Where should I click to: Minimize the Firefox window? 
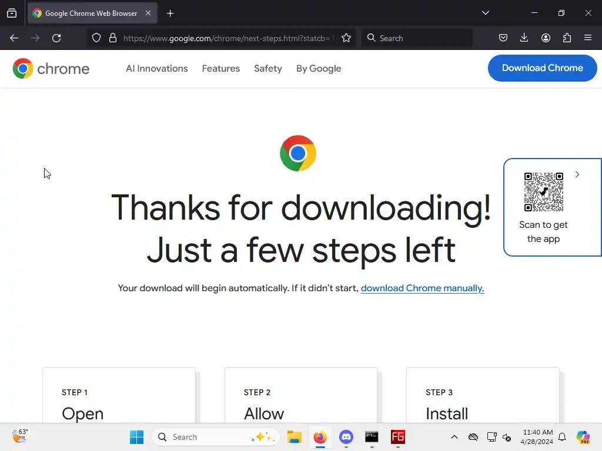pos(534,13)
